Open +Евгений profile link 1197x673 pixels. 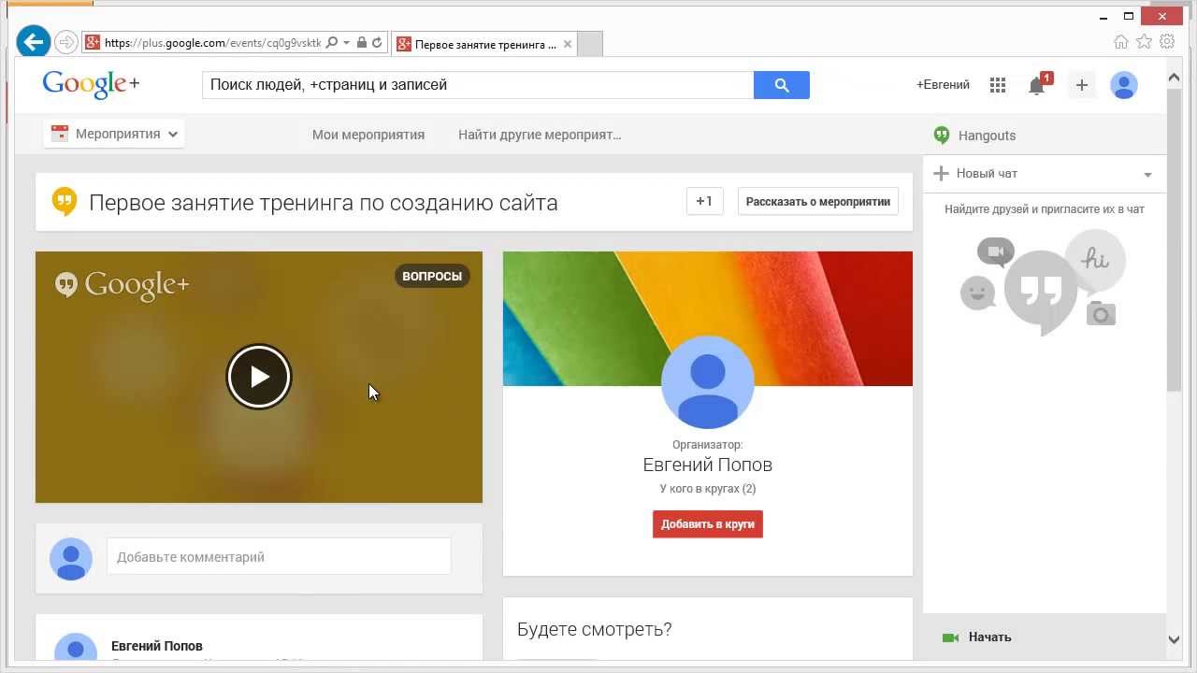(x=943, y=85)
